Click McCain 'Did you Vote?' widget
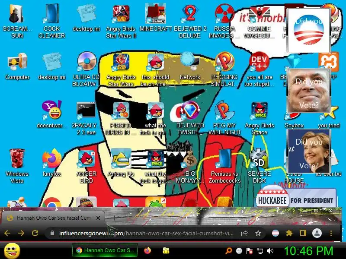The height and width of the screenshot is (259, 346). (x=308, y=91)
